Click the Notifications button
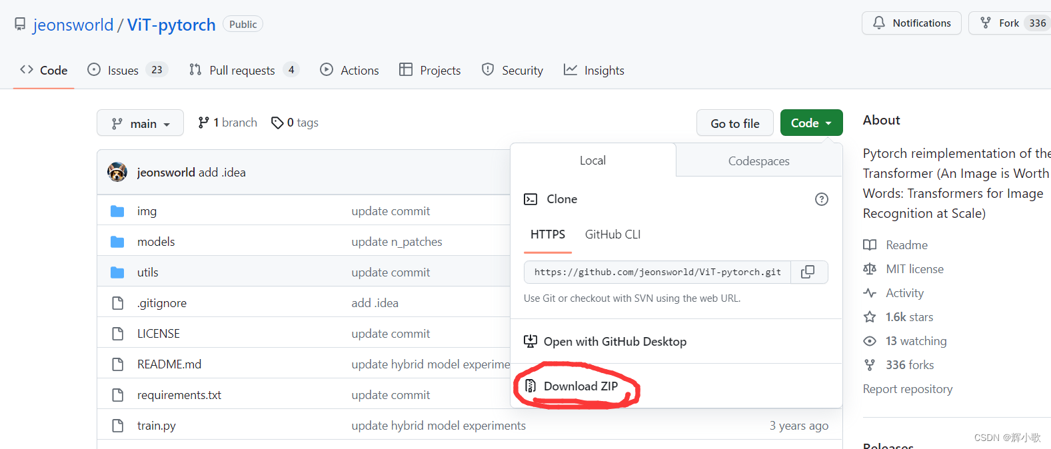Viewport: 1051px width, 449px height. (912, 23)
